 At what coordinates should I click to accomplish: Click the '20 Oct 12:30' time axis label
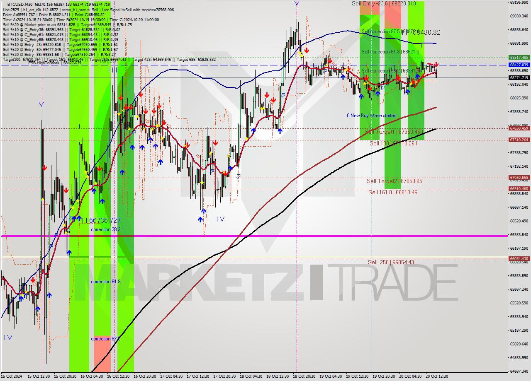point(437,376)
